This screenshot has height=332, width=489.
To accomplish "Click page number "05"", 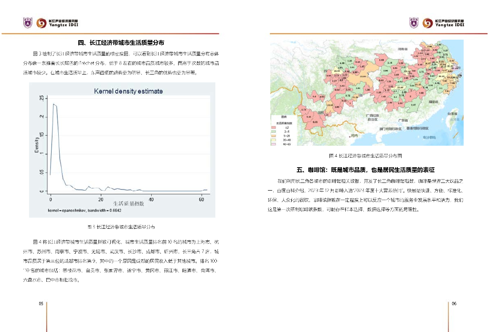I will [x=41, y=304].
